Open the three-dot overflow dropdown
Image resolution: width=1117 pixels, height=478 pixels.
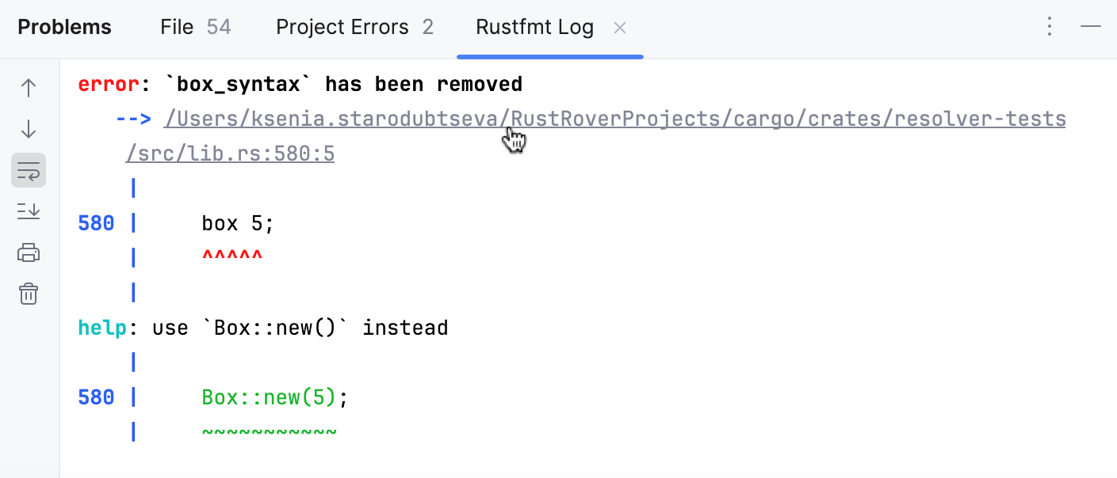pos(1049,26)
